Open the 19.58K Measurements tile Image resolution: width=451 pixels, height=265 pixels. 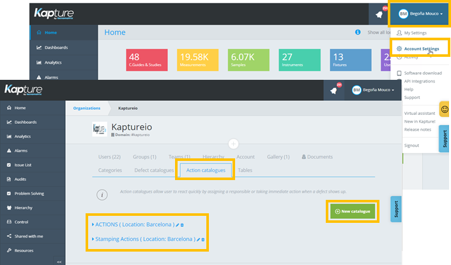coord(197,60)
